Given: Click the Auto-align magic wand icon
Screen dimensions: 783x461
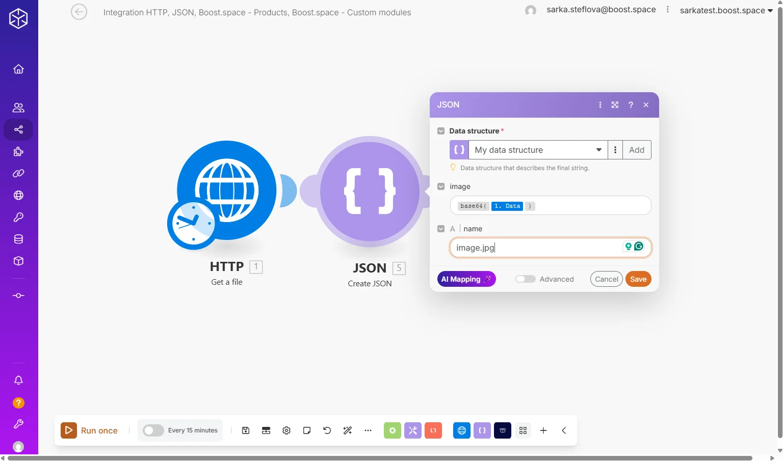Looking at the screenshot, I should coord(348,430).
